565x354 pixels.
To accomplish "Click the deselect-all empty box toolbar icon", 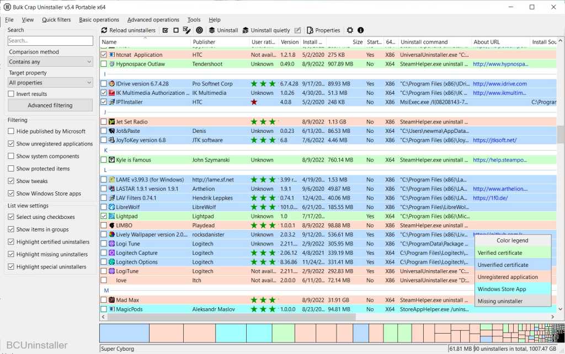I will [x=176, y=30].
